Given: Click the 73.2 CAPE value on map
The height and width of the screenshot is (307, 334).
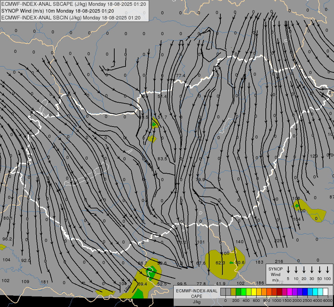Looking at the screenshot, I should [181, 242].
